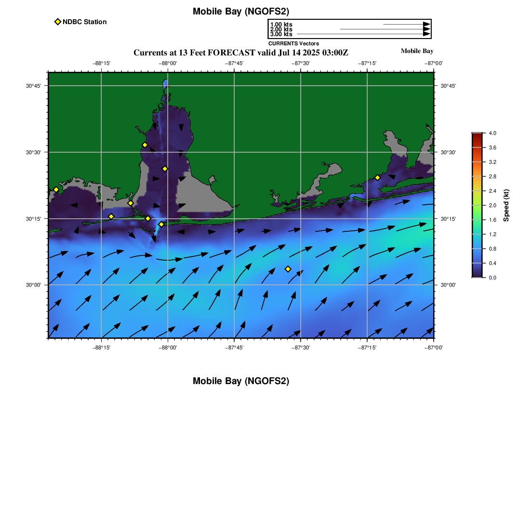Click the lower Mobile Bay (NGOFS2) heading
The width and height of the screenshot is (530, 506).
coord(240,381)
